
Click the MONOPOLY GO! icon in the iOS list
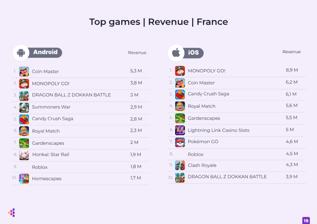pyautogui.click(x=180, y=71)
